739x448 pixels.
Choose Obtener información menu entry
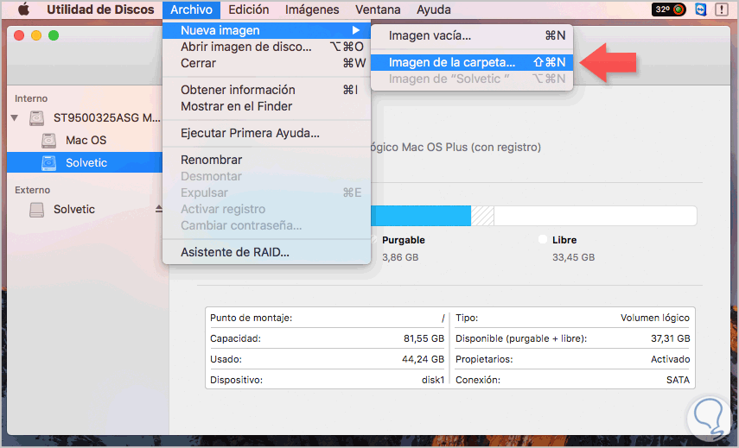click(x=267, y=90)
